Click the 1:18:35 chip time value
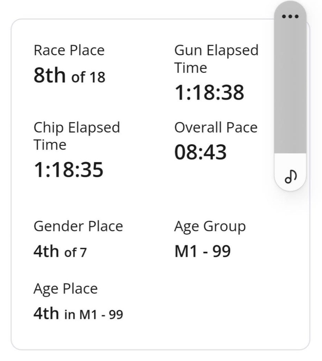The image size is (322, 361). point(69,170)
